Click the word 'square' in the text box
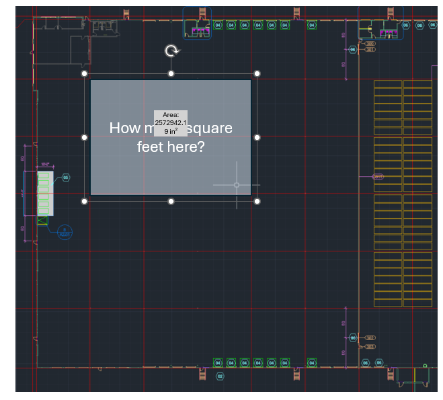This screenshot has height=400, width=443. pyautogui.click(x=210, y=128)
